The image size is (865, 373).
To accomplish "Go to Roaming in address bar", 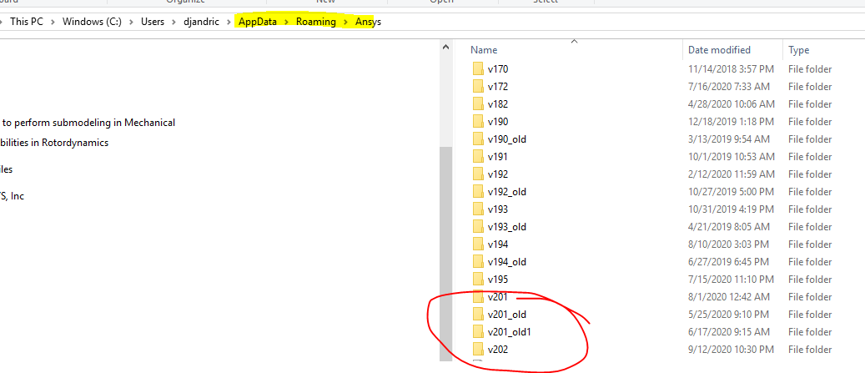I will pos(315,22).
